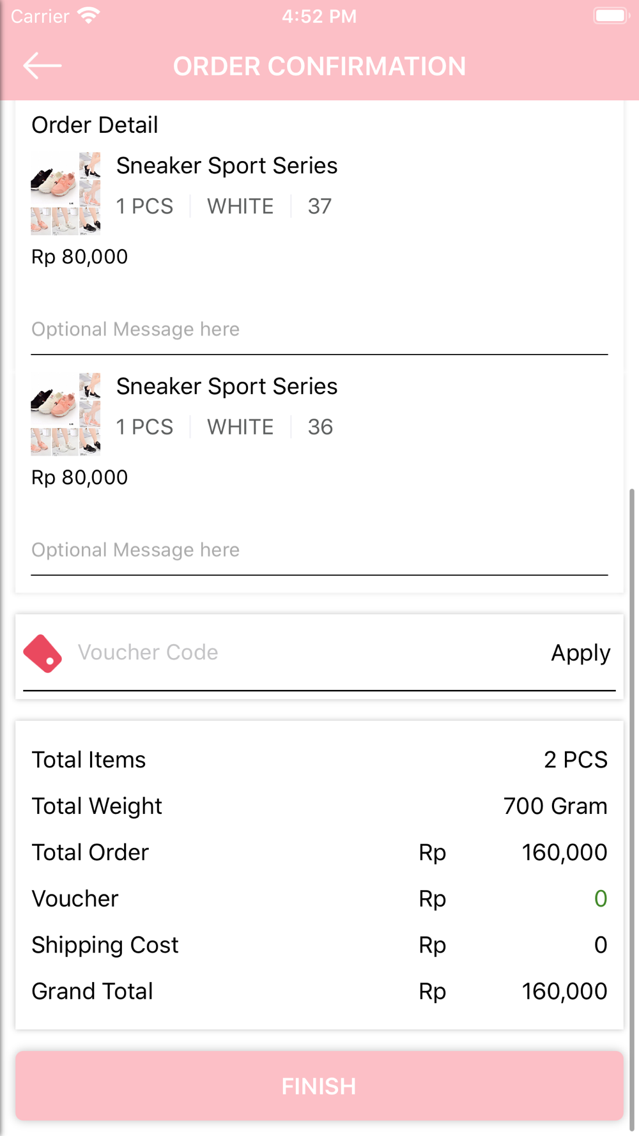639x1136 pixels.
Task: Tap the Shipping Cost row
Action: coord(319,945)
